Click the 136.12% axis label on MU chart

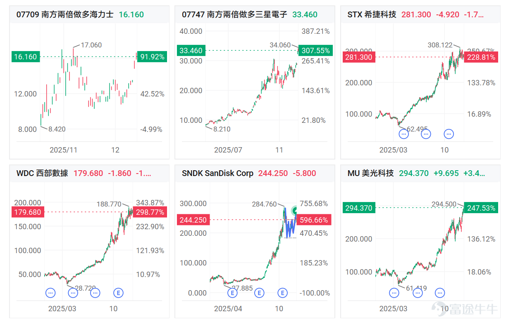click(482, 239)
